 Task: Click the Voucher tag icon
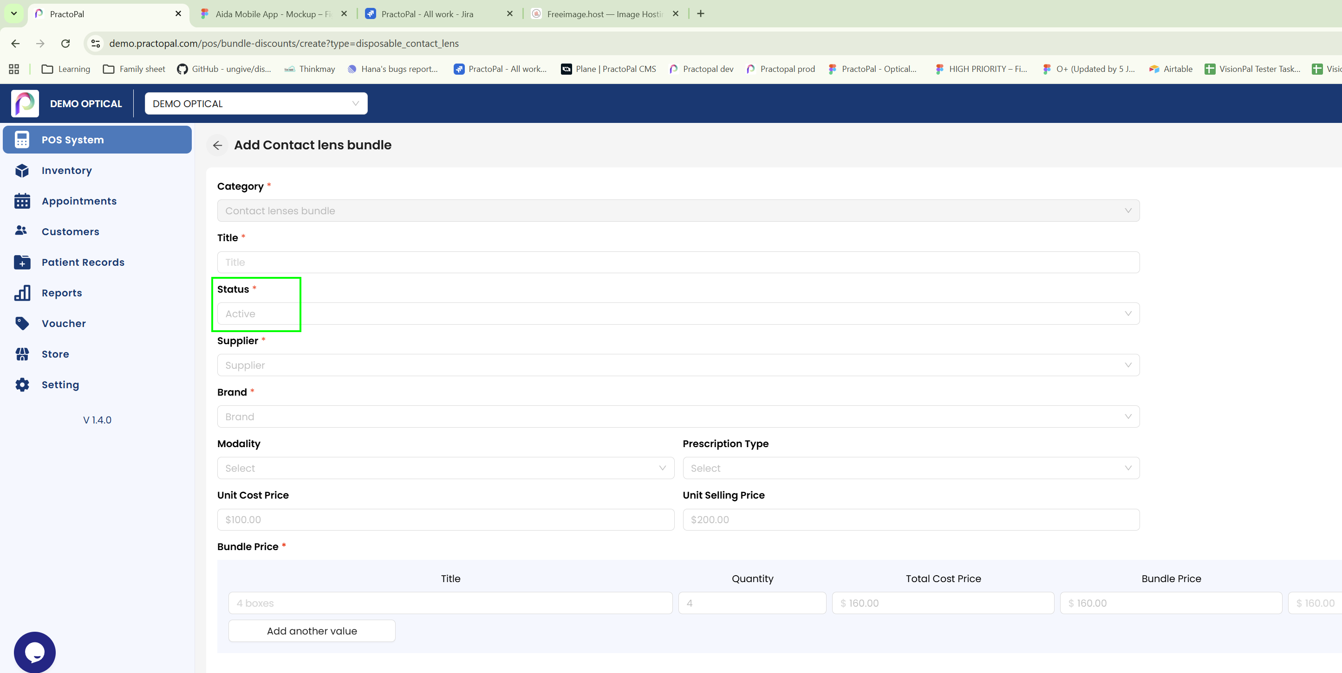(x=22, y=323)
